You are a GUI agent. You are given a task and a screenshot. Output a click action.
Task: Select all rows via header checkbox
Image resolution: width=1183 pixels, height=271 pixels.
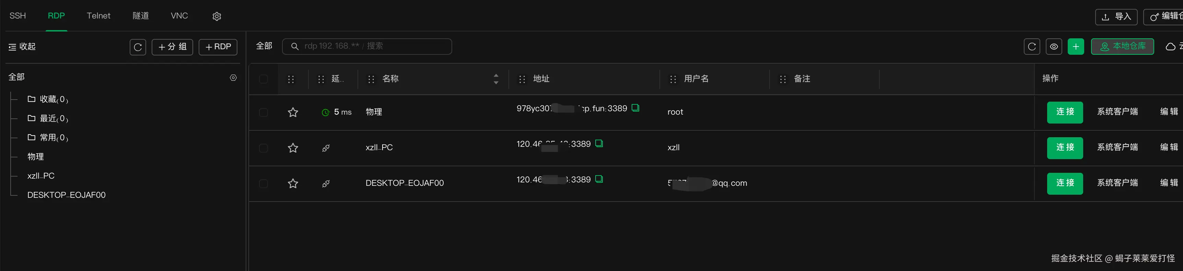[263, 79]
